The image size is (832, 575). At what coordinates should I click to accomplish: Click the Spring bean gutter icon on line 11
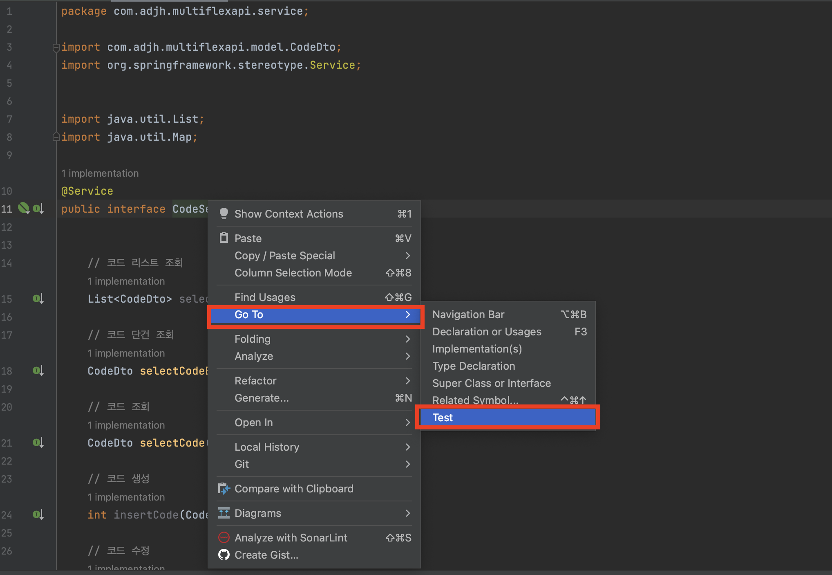pos(24,209)
